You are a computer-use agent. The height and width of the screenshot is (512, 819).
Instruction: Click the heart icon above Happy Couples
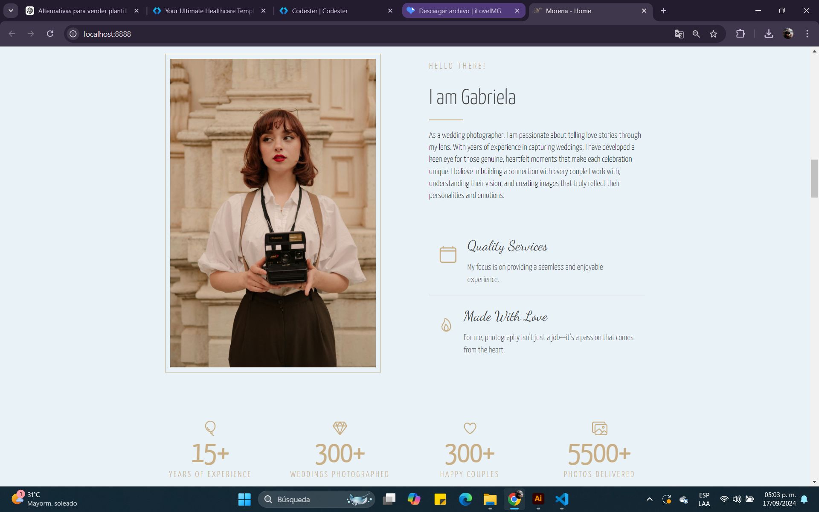(x=470, y=428)
